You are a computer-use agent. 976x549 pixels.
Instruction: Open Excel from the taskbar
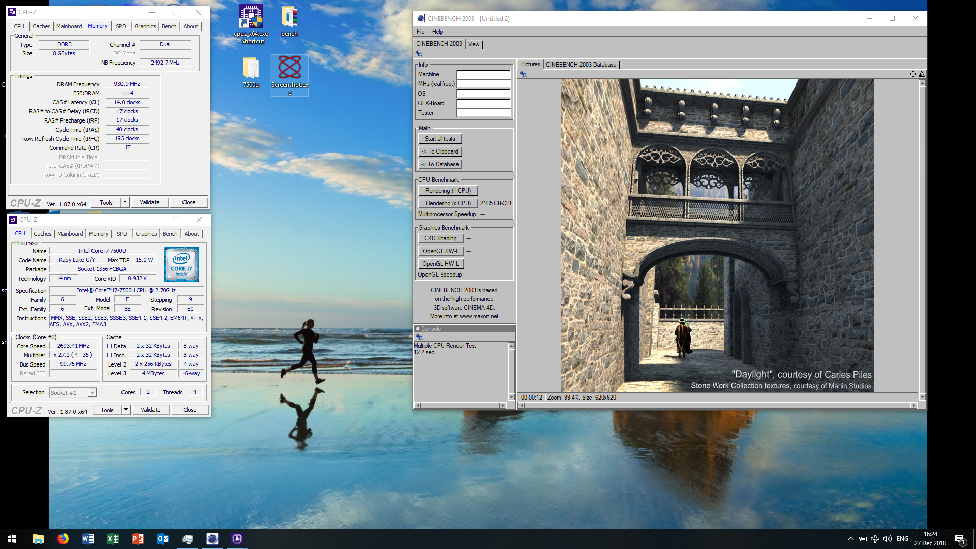113,539
